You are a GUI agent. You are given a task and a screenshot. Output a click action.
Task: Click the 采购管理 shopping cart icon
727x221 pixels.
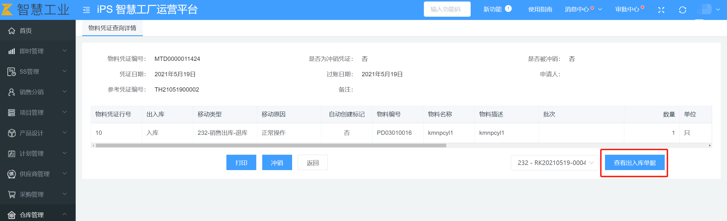click(x=12, y=195)
